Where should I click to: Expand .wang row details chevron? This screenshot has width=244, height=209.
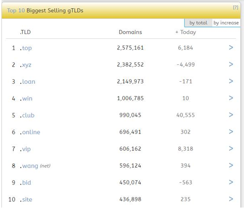(231, 165)
